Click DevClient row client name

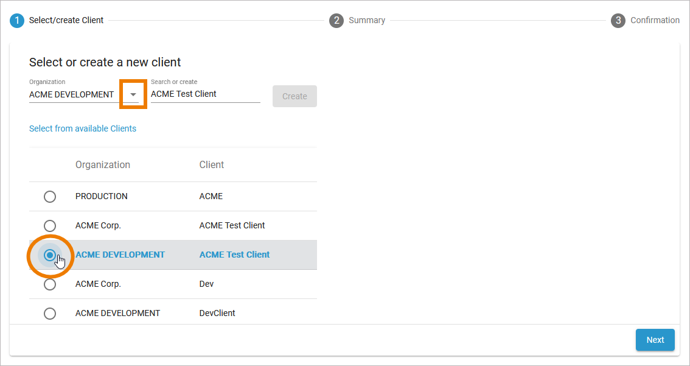coord(217,314)
